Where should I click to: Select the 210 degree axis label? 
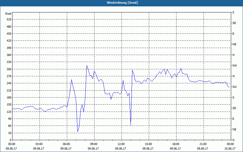9,90
